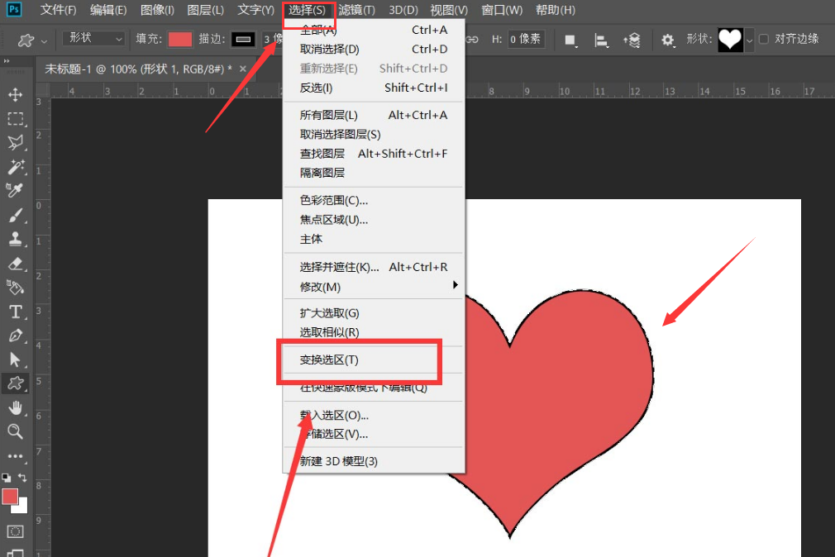Select the Clone Stamp tool
835x557 pixels.
pos(15,239)
